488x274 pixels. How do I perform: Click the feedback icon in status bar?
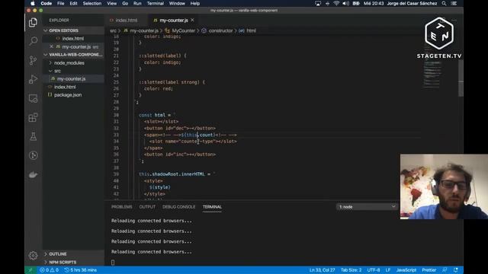(x=445, y=270)
